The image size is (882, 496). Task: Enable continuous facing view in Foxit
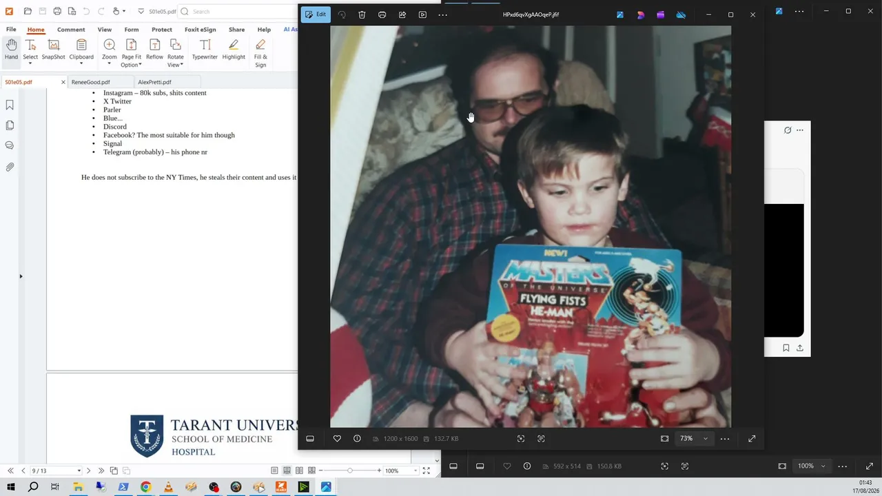311,471
